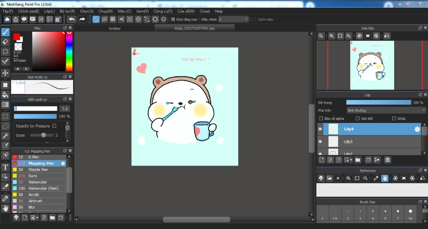Select the Eraser tool

pyautogui.click(x=5, y=42)
